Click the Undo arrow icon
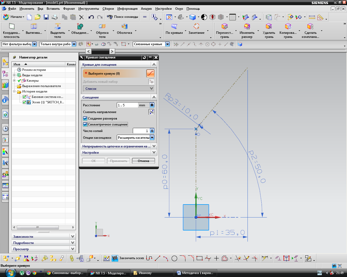 [x=91, y=17]
